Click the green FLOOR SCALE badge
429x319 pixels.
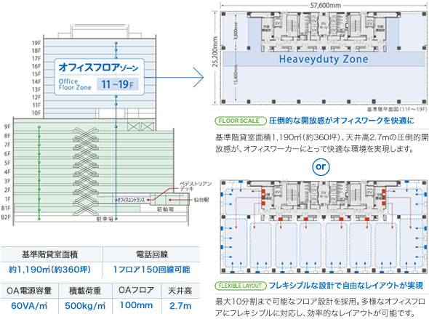[241, 121]
